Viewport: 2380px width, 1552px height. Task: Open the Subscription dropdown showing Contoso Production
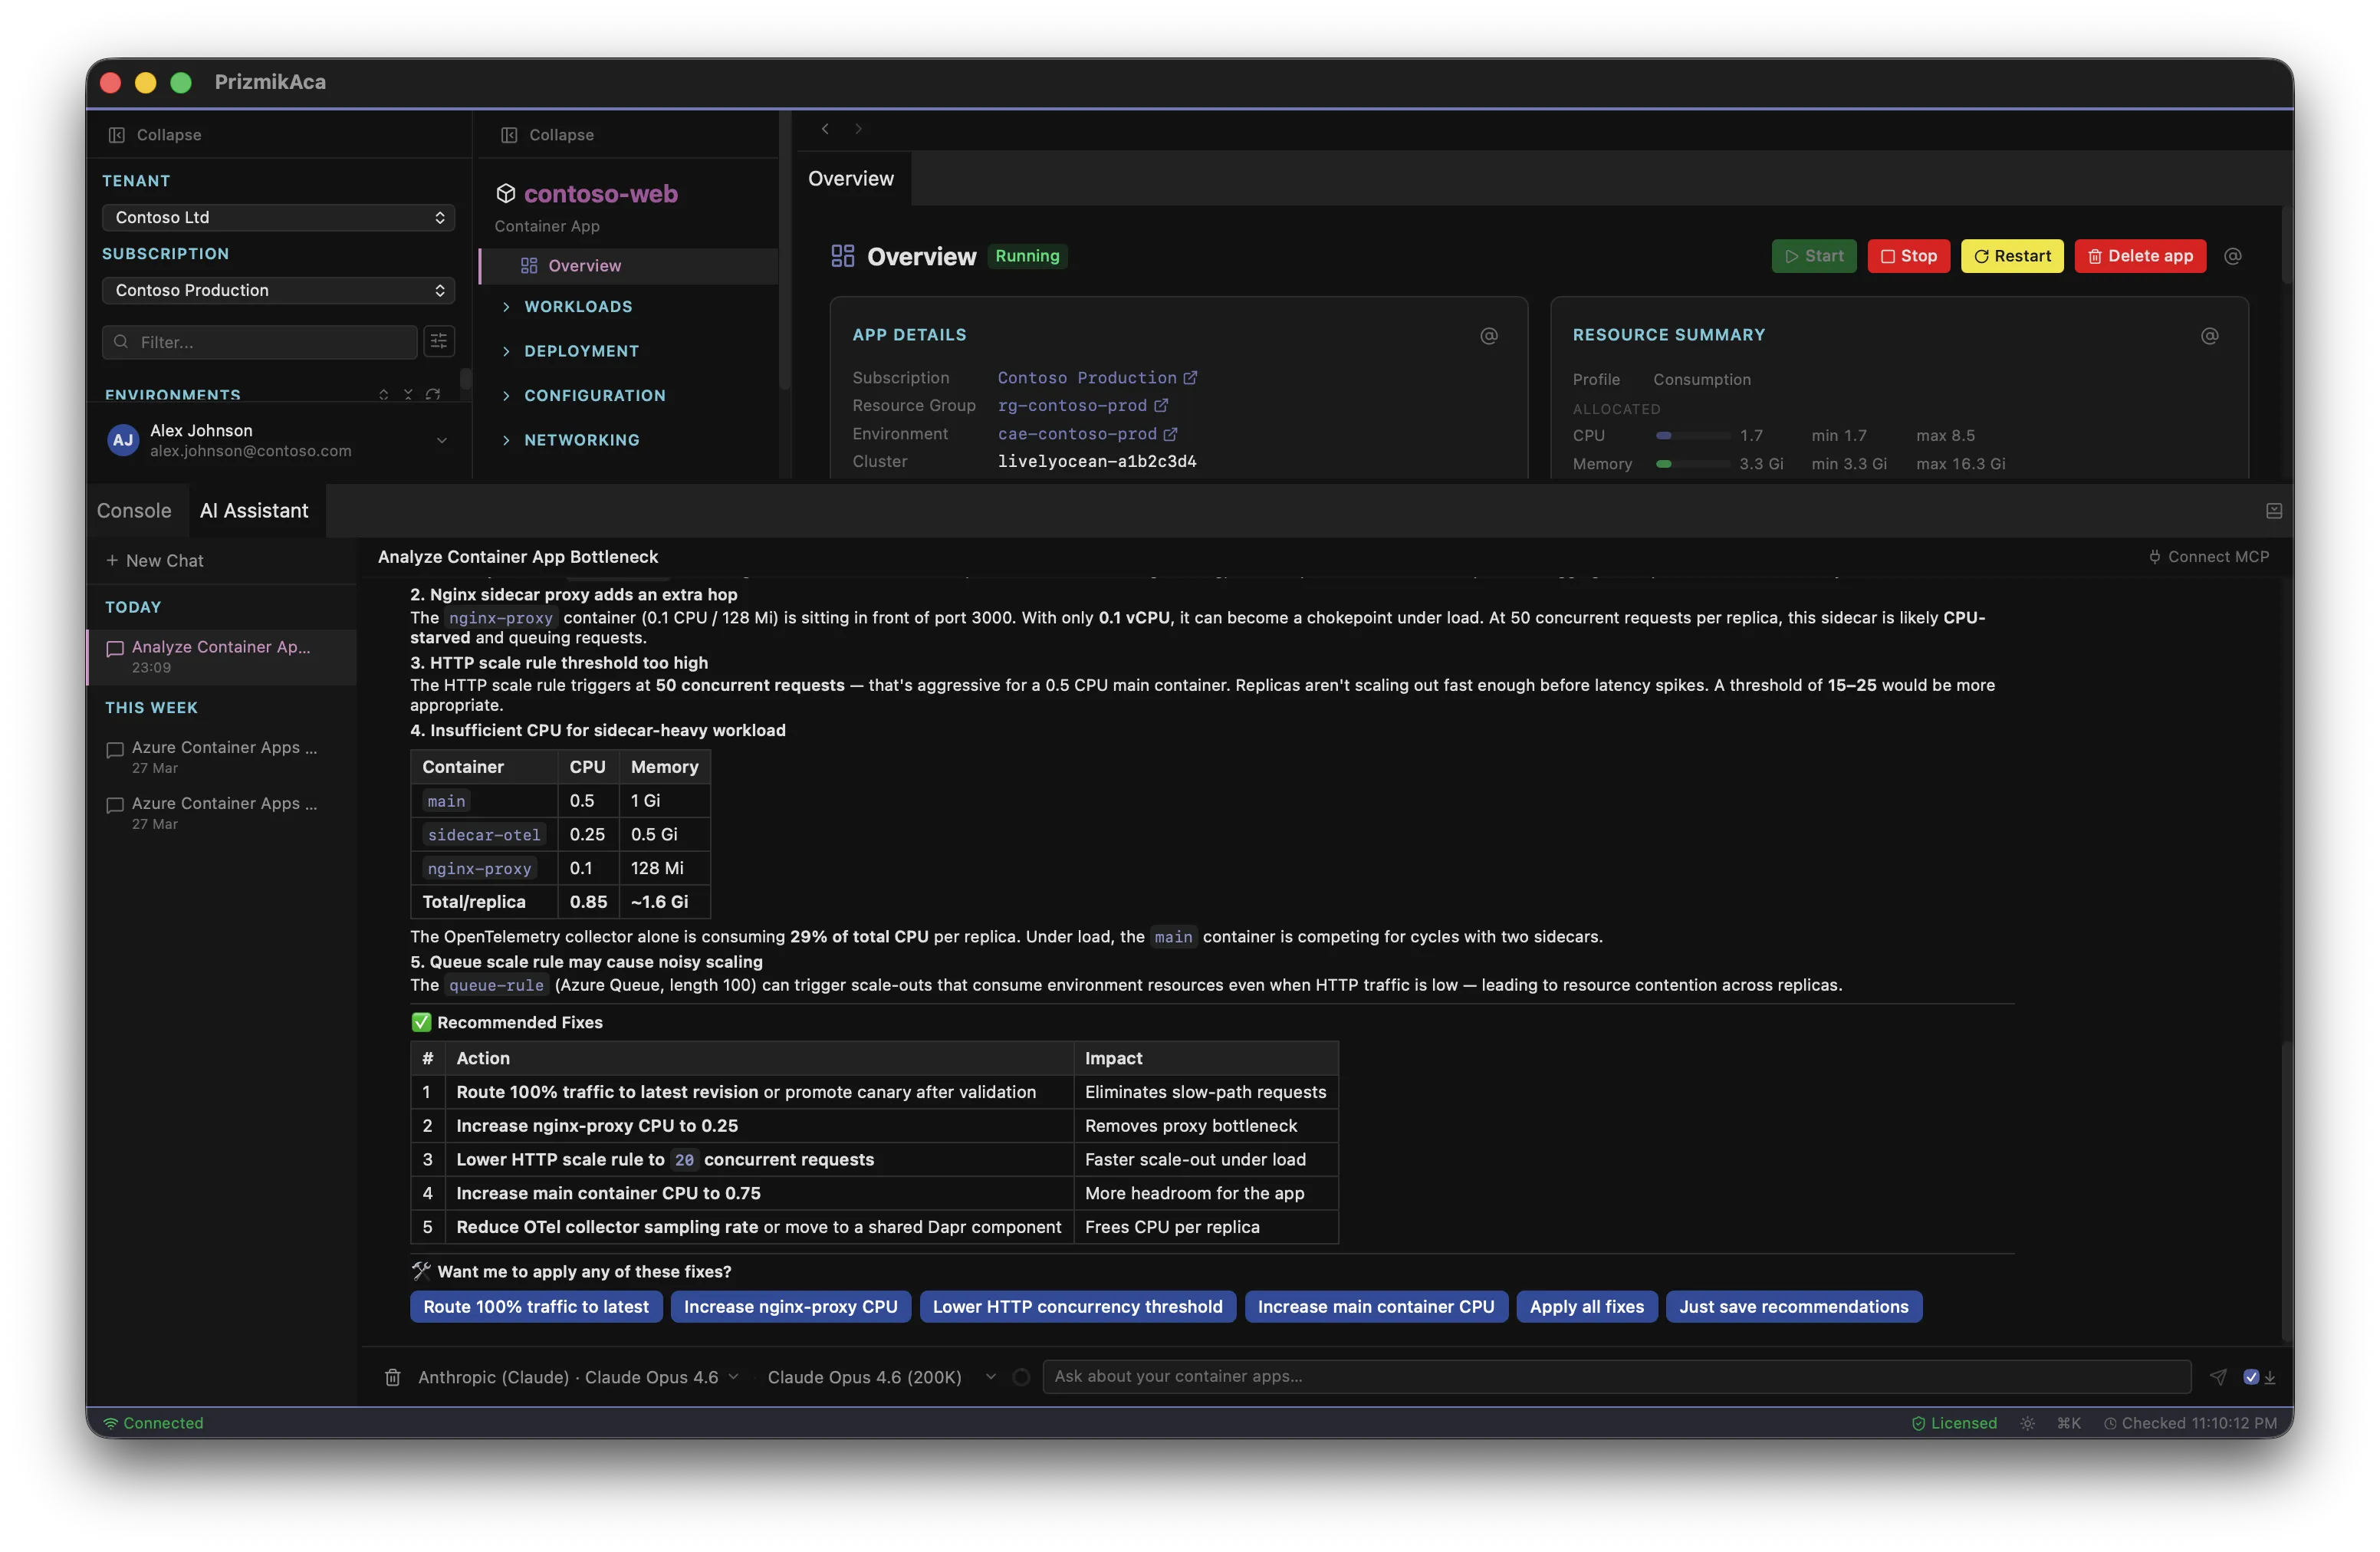[277, 290]
